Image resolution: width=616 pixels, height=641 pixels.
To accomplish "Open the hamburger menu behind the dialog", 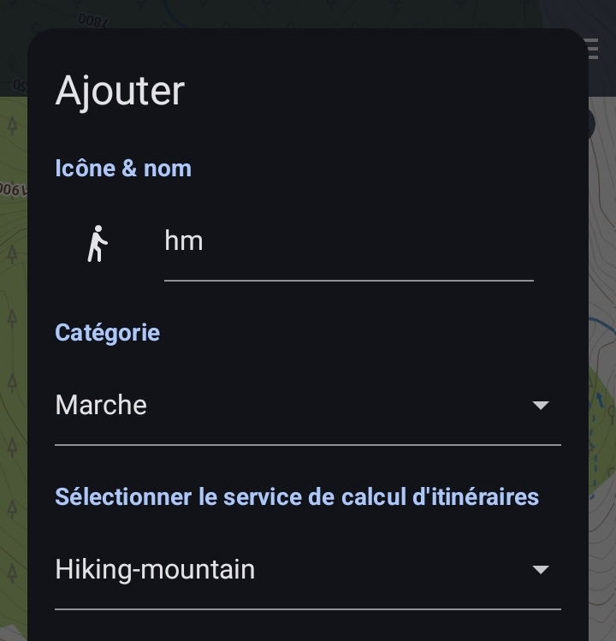I will pos(593,48).
